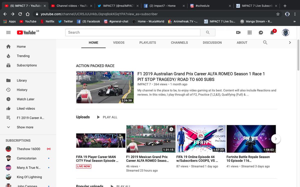Click the browser home button
Image resolution: width=300 pixels, height=187 pixels.
[28, 14]
